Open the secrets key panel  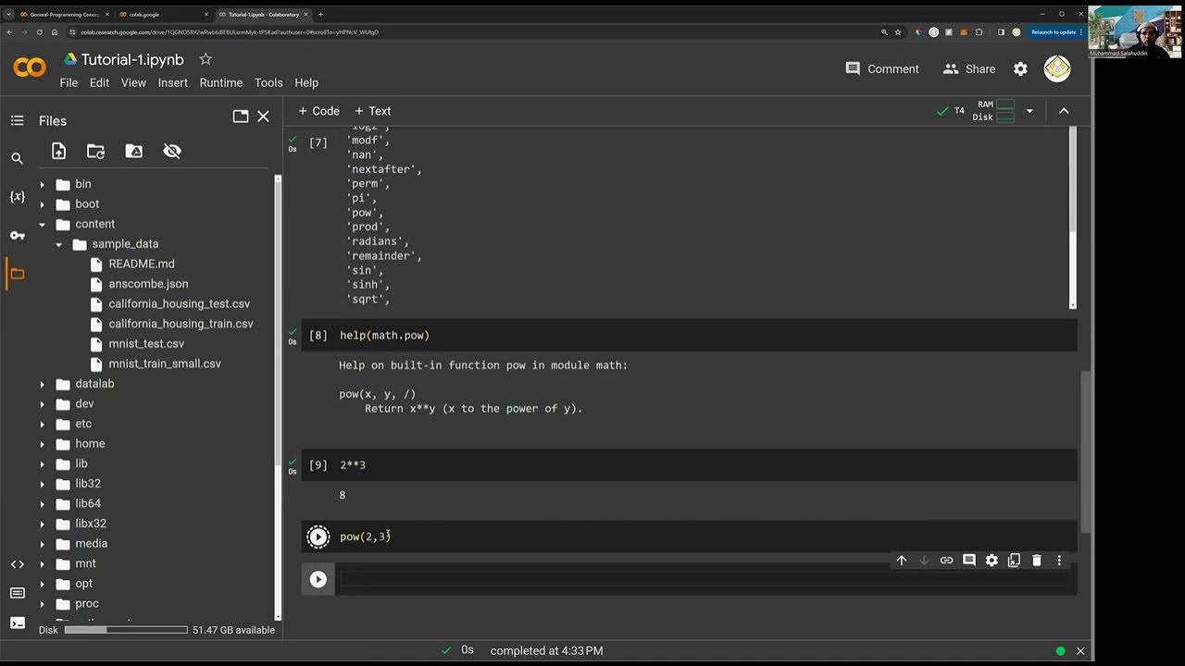17,236
